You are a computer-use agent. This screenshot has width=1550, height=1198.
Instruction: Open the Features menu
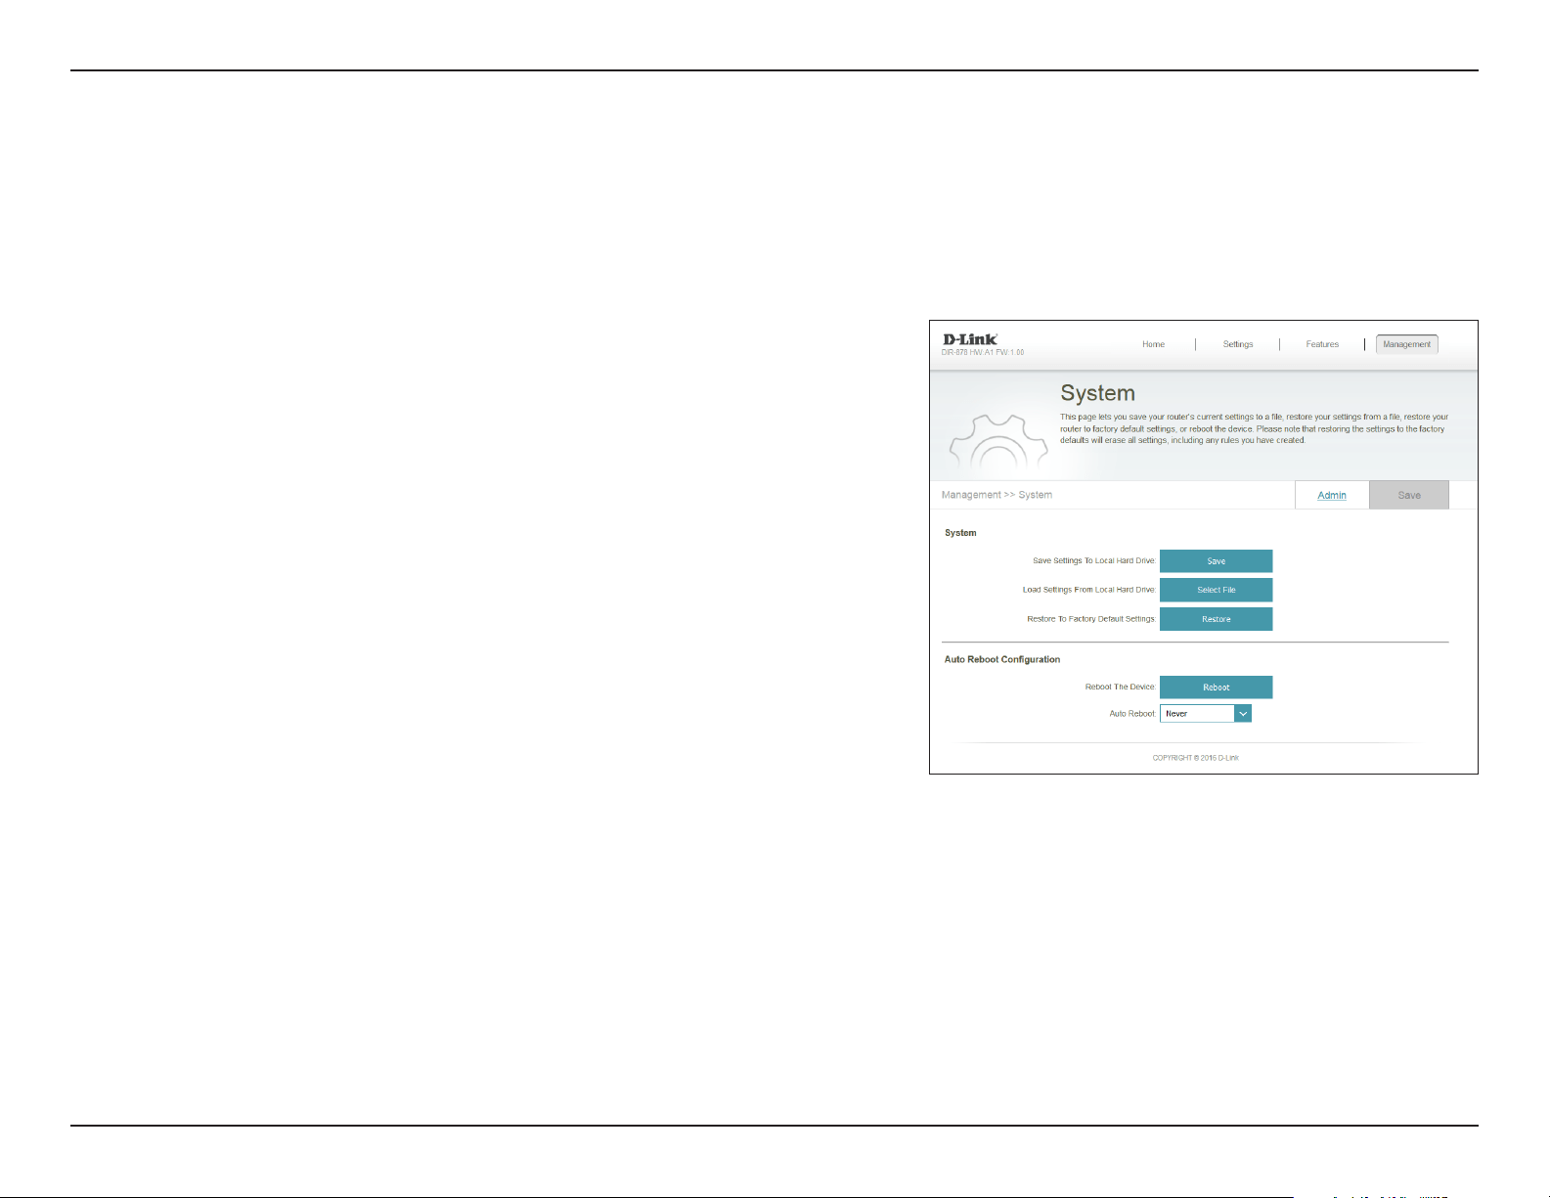[1322, 344]
